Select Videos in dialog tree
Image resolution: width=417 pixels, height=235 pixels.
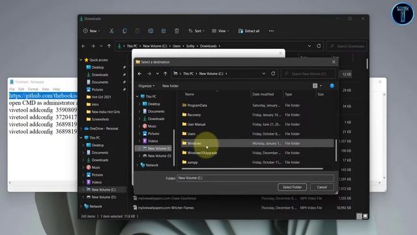tap(153, 141)
